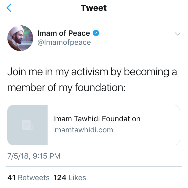188x188 pixels.
Task: Tap the retweet count number 41
Action: [12, 178]
